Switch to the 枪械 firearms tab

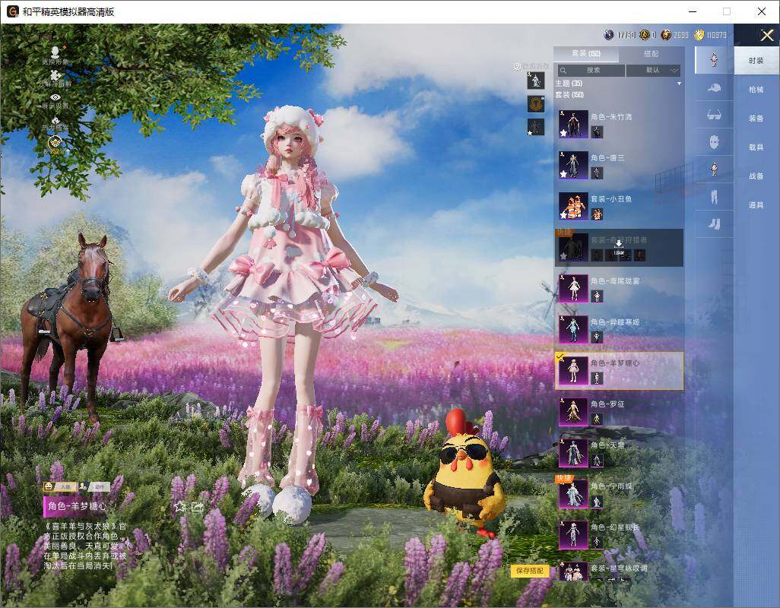(756, 90)
